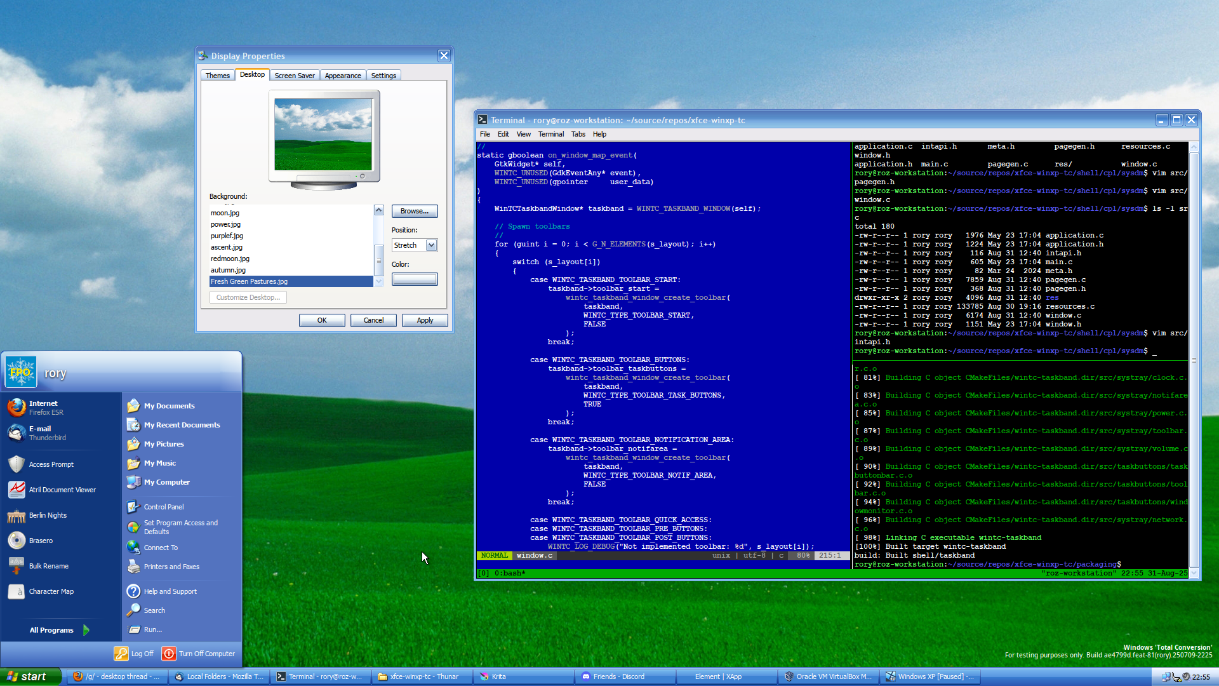This screenshot has width=1219, height=686.
Task: Click Cancel in Display Properties
Action: click(x=373, y=320)
